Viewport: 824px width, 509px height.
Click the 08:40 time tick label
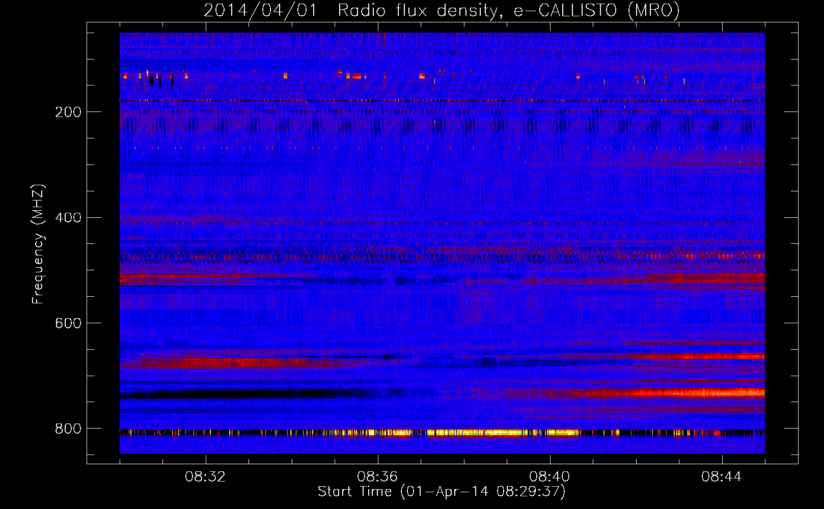(550, 477)
